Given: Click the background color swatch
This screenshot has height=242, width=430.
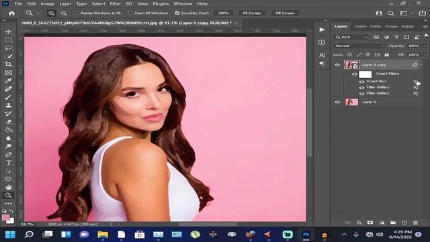Looking at the screenshot, I should point(11,220).
